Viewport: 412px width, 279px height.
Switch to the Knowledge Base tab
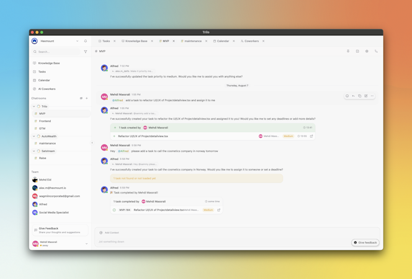tap(135, 41)
